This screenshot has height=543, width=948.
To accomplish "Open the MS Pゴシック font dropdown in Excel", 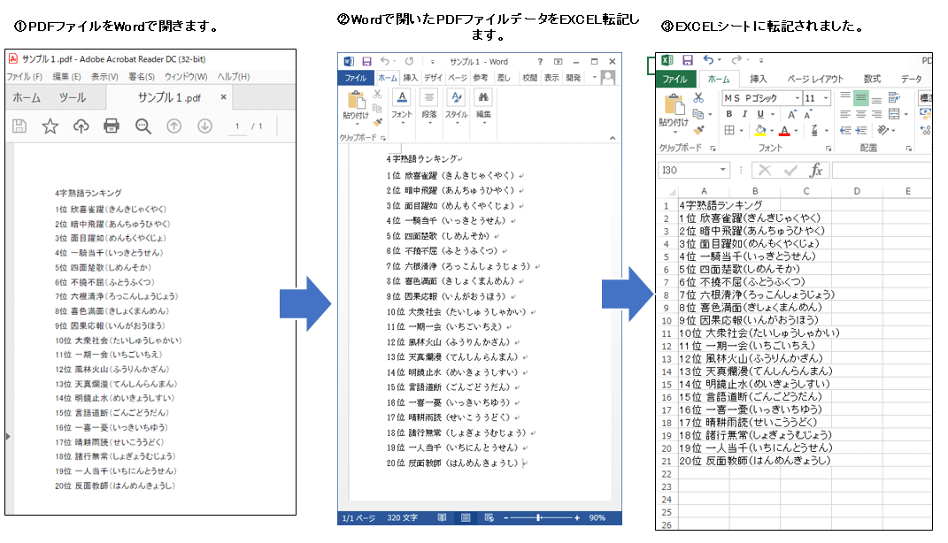I will point(798,98).
